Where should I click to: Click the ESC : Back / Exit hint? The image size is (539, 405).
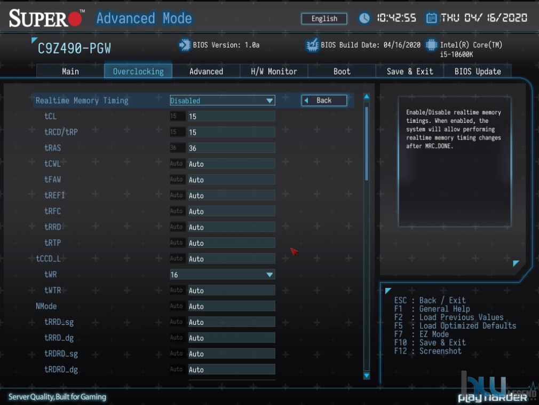point(430,300)
